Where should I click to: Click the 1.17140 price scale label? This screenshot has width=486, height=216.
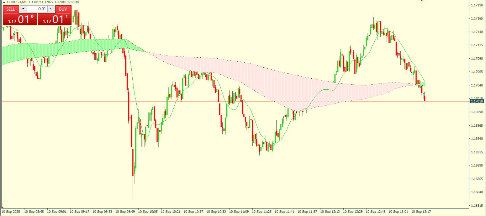coord(476,32)
